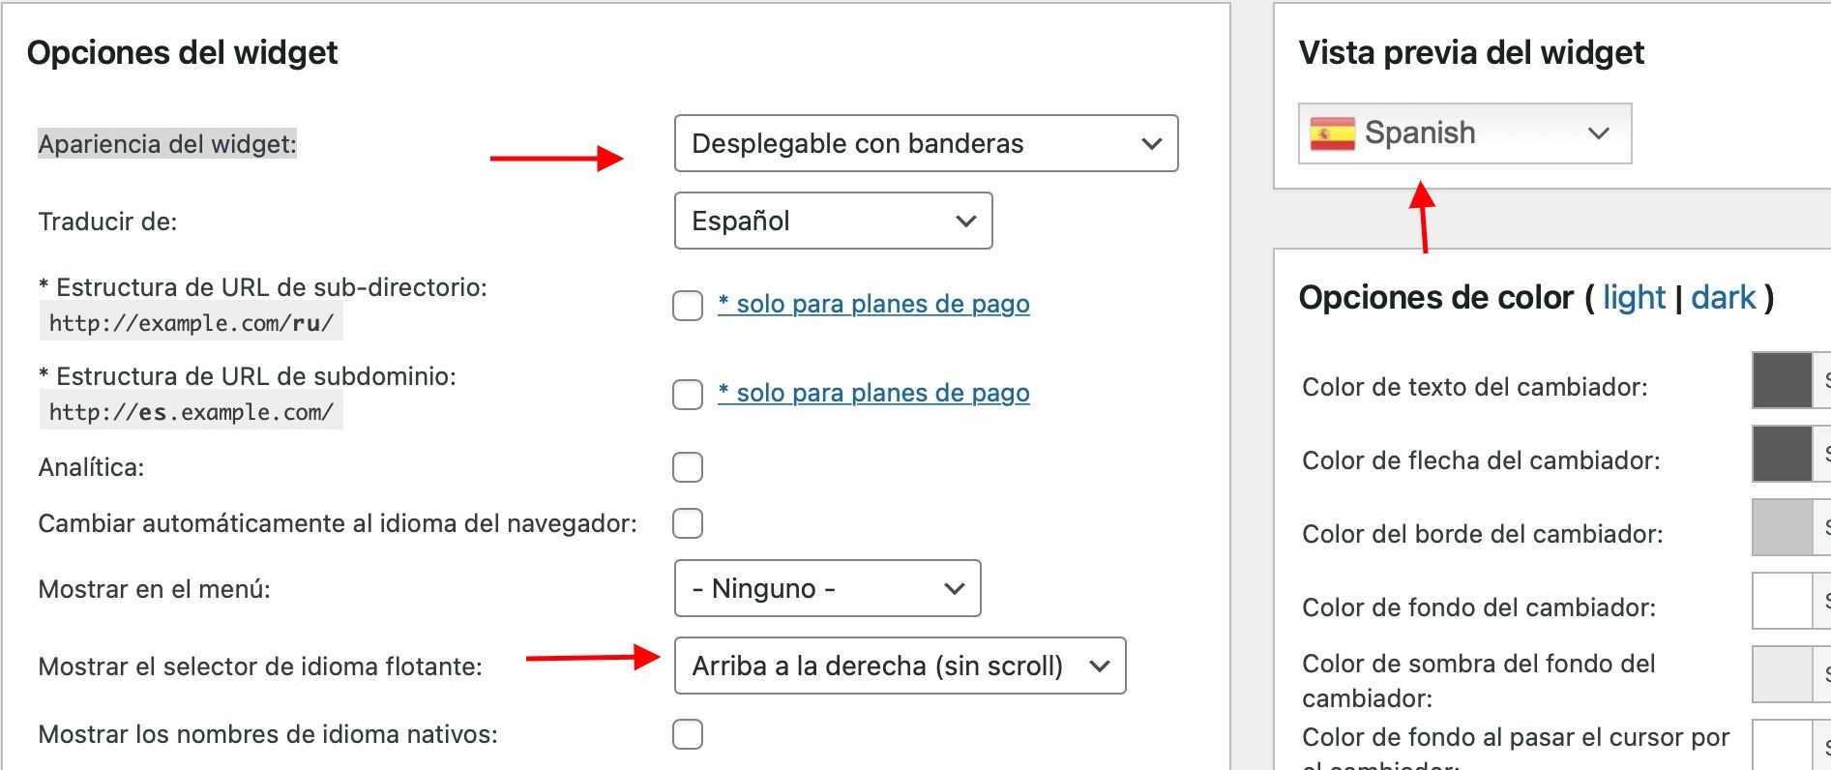
Task: Open the Traducir de Español dropdown
Action: point(833,221)
